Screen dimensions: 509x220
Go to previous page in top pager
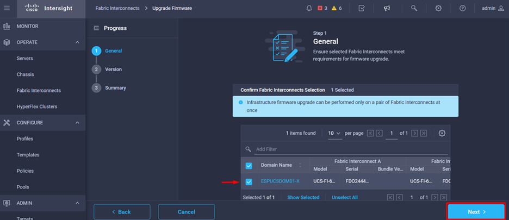coord(379,134)
